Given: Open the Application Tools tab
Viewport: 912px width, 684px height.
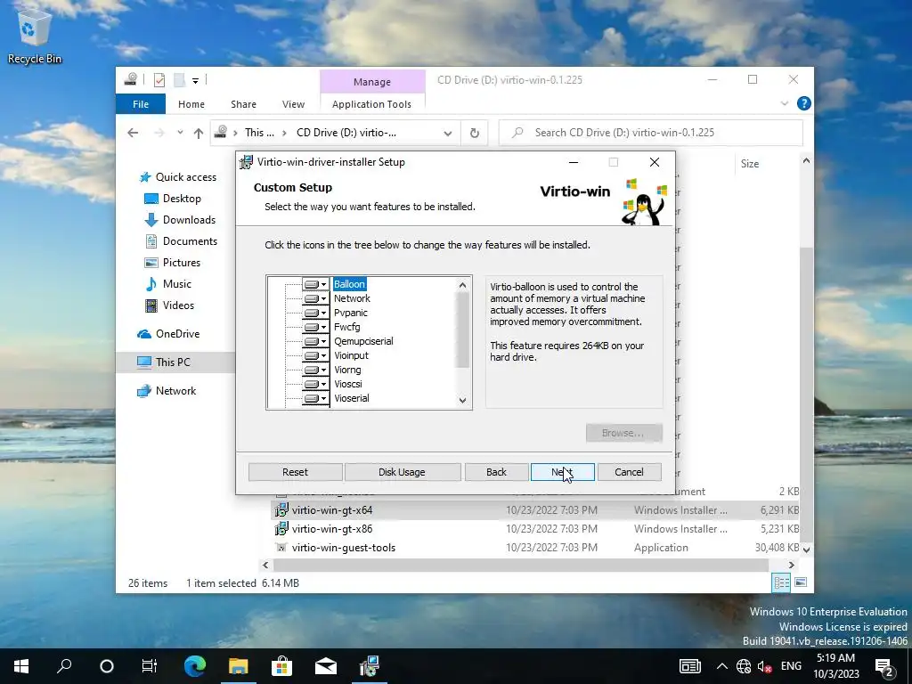Looking at the screenshot, I should (x=371, y=104).
